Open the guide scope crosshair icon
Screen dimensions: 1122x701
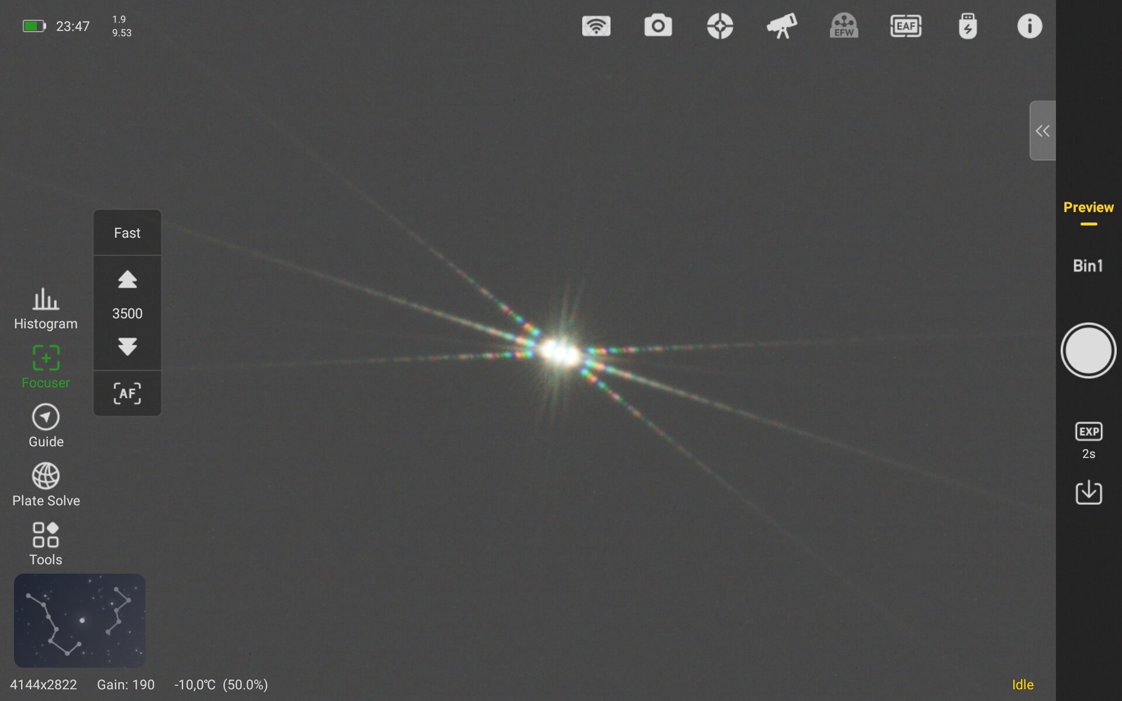[720, 26]
